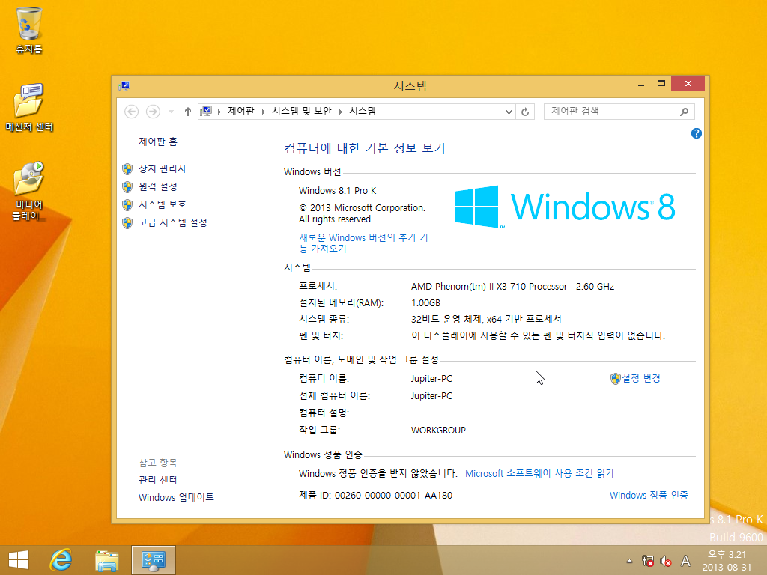
Task: Refresh the view with the refresh button
Action: [x=525, y=112]
